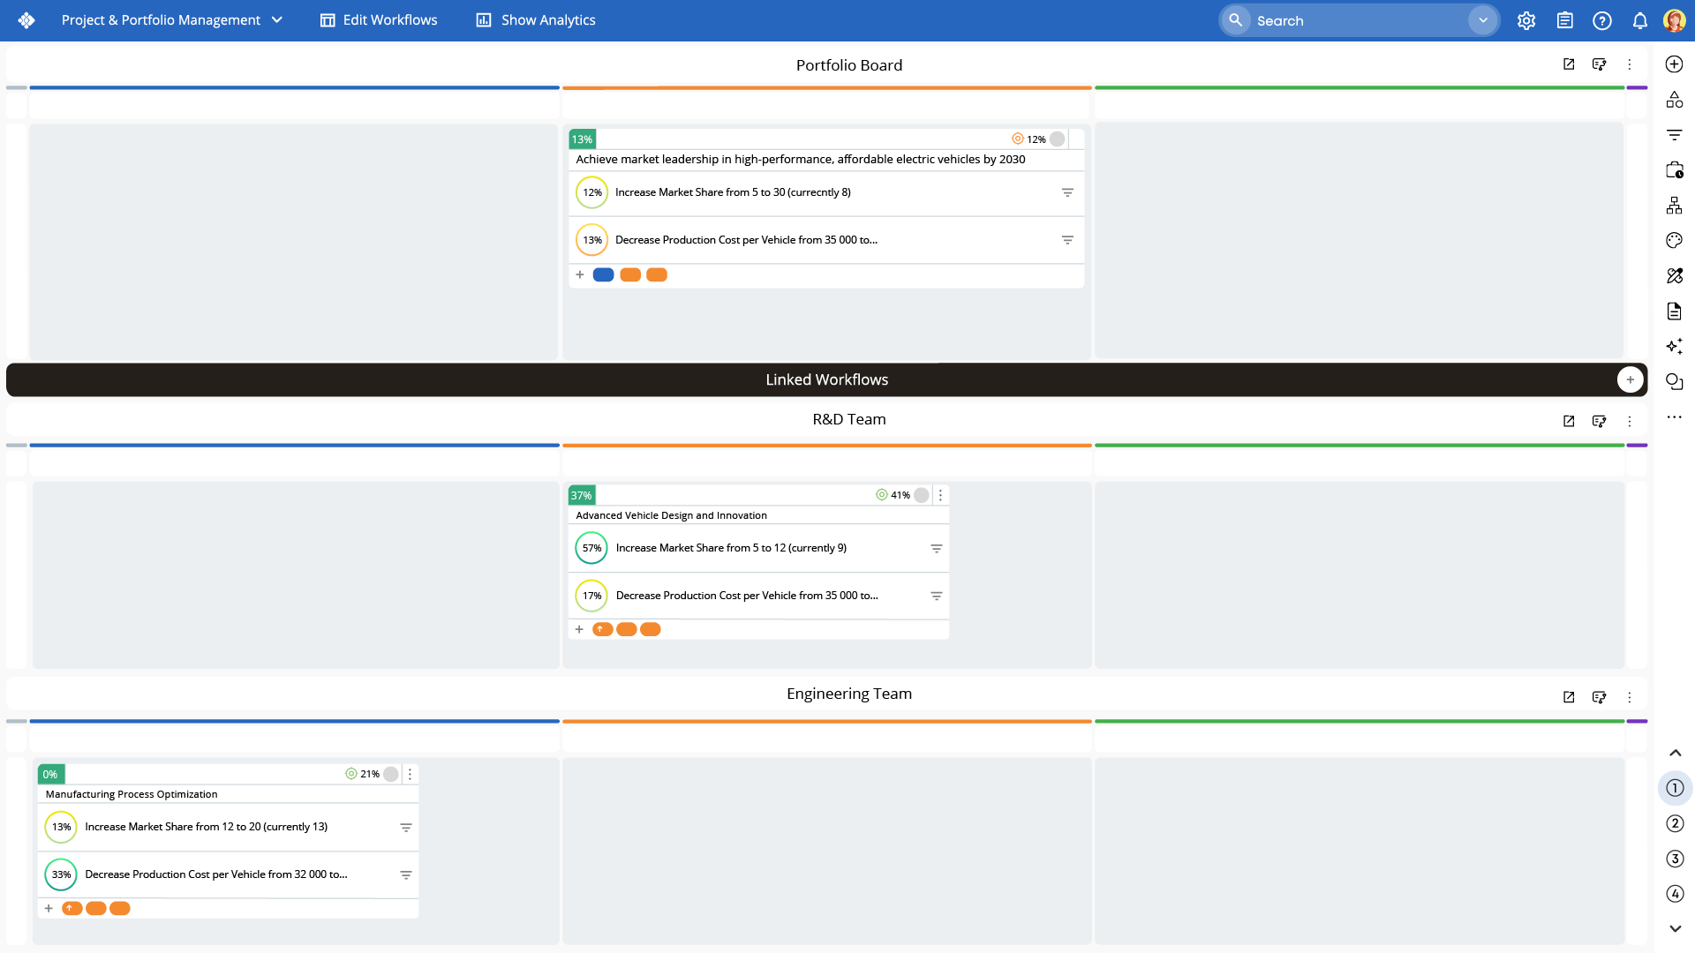The height and width of the screenshot is (953, 1695).
Task: Open Show Analytics from the top bar
Action: 534,19
